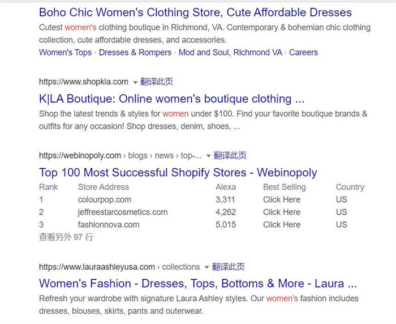Image resolution: width=396 pixels, height=324 pixels.
Task: Translate the webinopoly.com result page
Action: coord(230,155)
